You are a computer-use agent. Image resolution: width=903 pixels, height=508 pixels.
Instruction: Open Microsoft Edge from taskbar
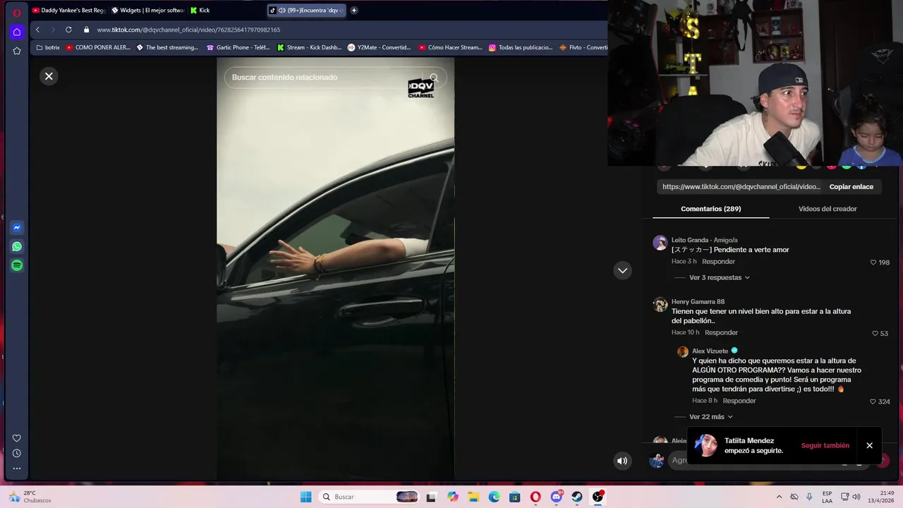click(494, 497)
